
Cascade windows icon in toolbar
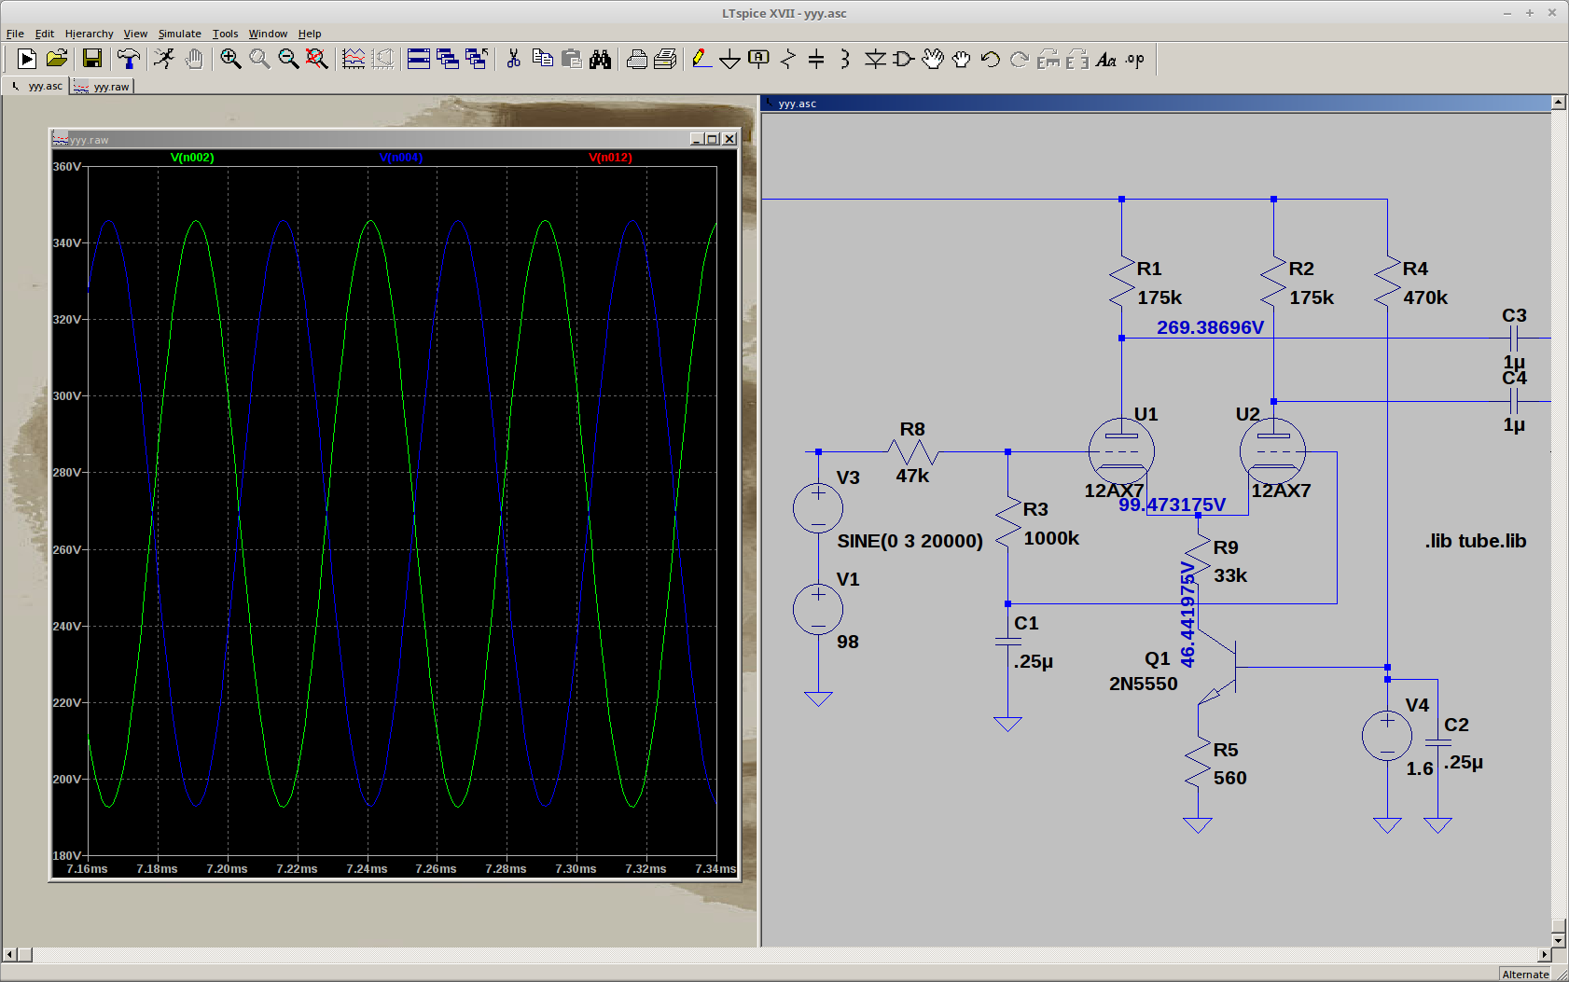pyautogui.click(x=448, y=59)
